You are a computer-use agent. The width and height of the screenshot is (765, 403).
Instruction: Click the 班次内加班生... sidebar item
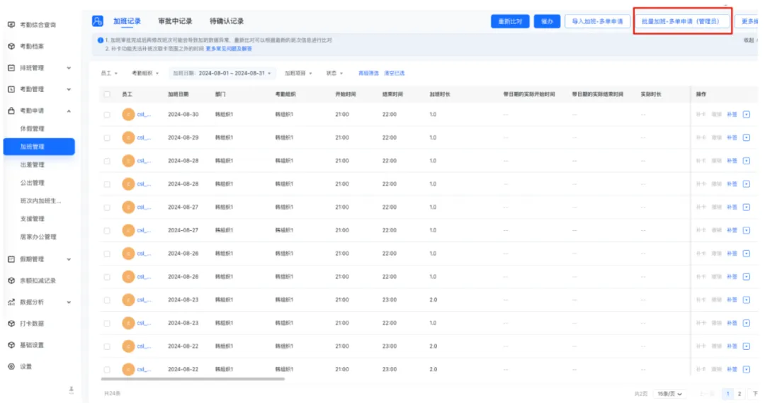coord(40,200)
